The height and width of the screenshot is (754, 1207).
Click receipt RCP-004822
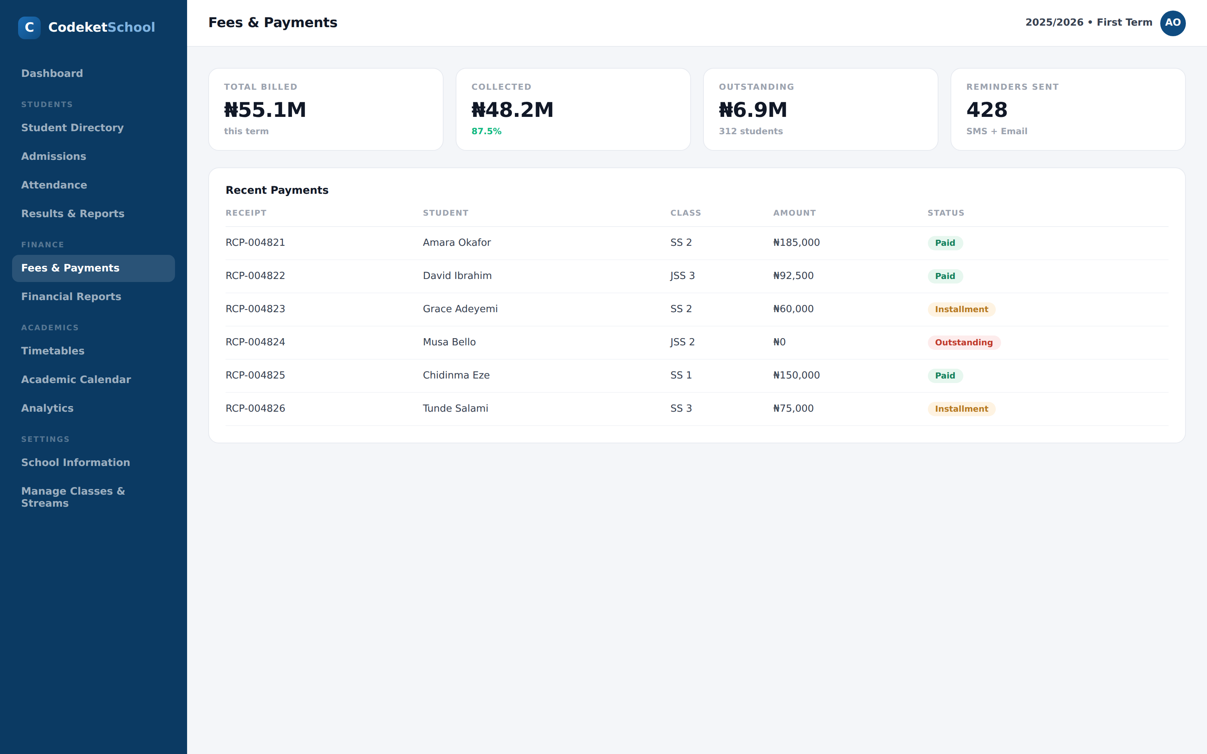coord(255,276)
